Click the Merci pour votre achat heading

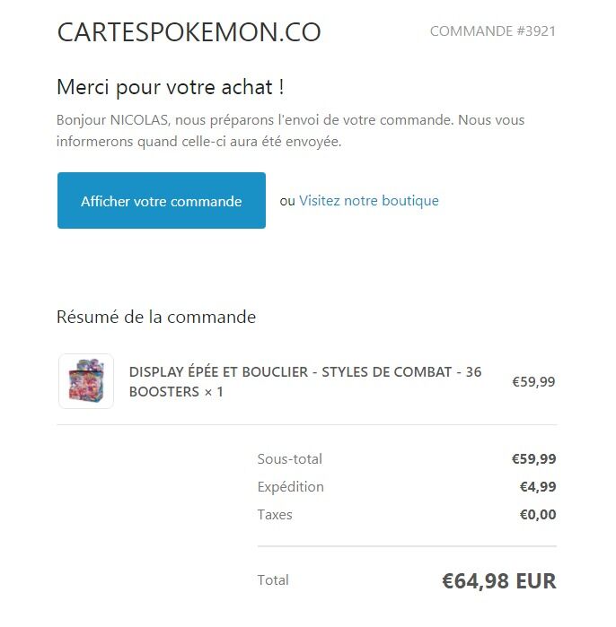[171, 87]
